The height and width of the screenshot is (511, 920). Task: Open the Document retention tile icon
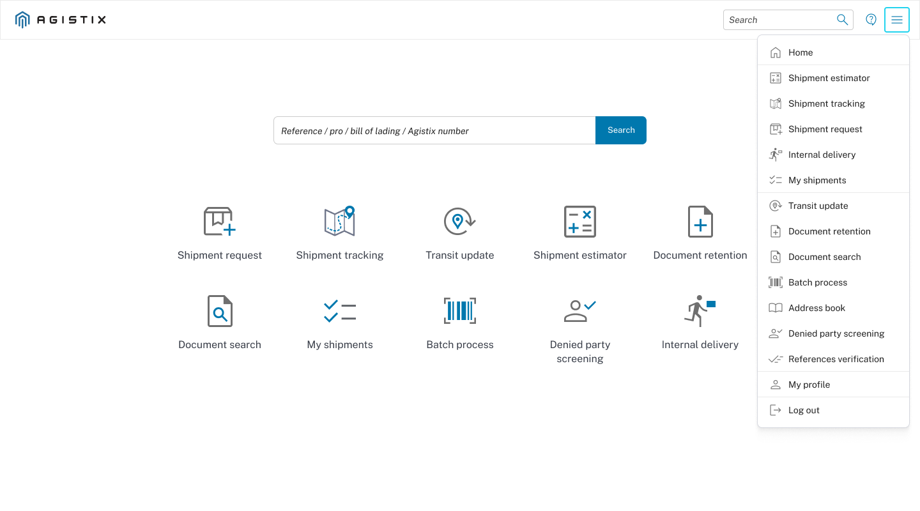(700, 222)
